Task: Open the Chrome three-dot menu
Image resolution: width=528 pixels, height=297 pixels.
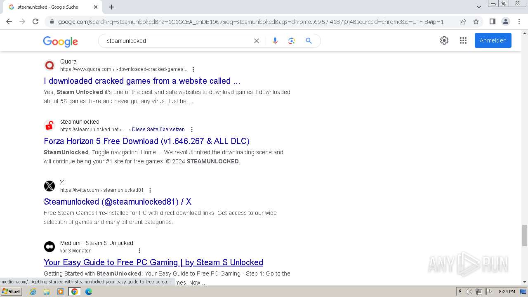Action: tap(519, 21)
